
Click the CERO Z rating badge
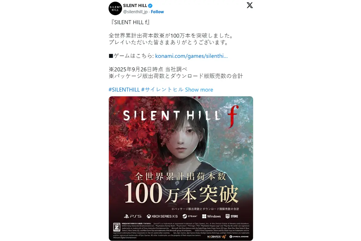point(116,227)
